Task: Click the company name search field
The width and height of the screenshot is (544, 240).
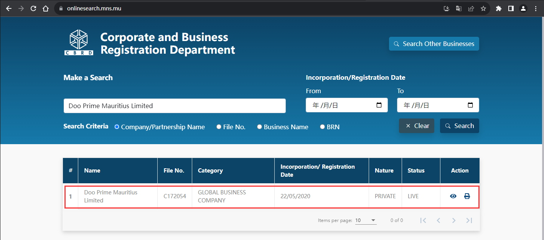Action: [175, 106]
